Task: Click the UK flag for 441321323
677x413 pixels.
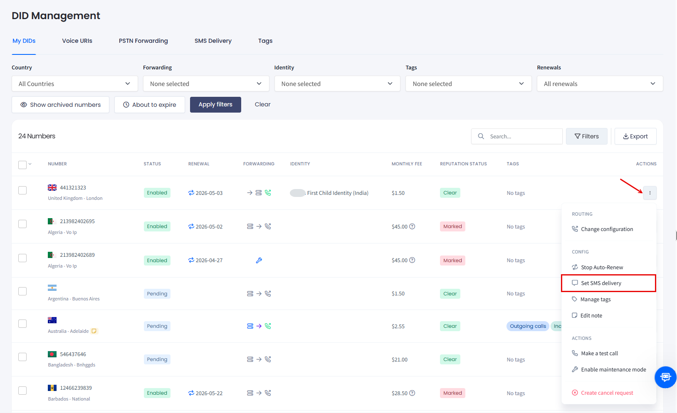Action: click(x=52, y=188)
